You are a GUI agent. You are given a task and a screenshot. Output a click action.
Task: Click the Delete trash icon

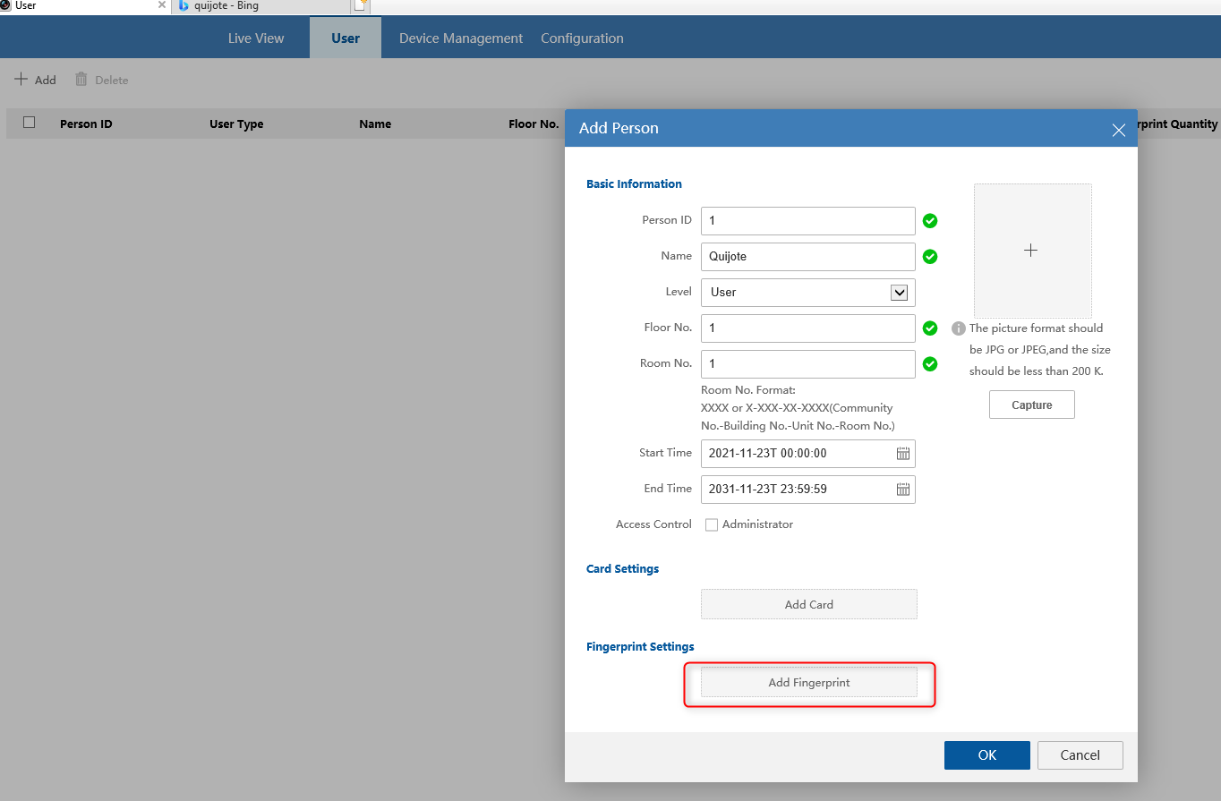81,80
